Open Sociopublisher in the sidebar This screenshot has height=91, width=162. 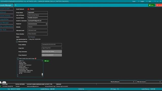7,19
